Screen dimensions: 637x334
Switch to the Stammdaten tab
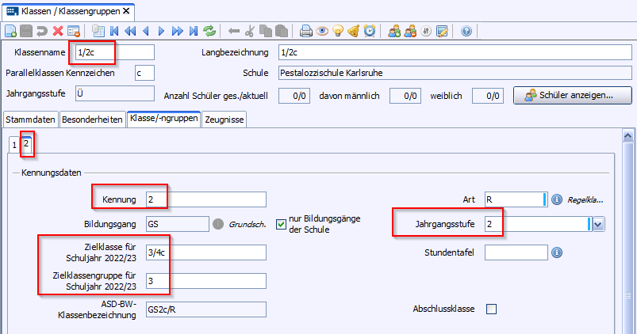coord(30,120)
